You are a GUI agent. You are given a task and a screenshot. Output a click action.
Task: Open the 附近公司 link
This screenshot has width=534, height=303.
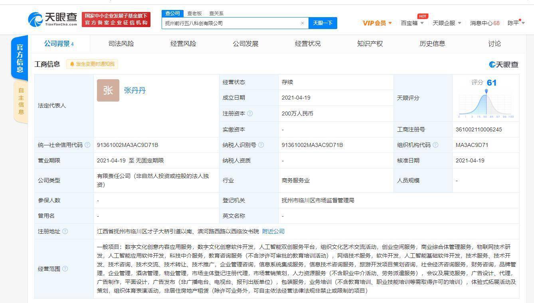[273, 231]
